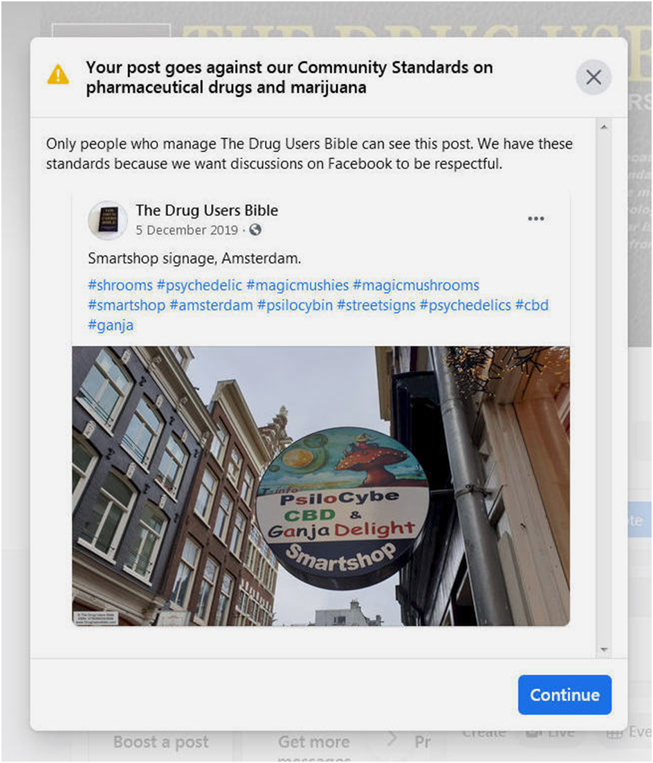Click the public globe privacy icon
The width and height of the screenshot is (653, 763).
[x=255, y=230]
